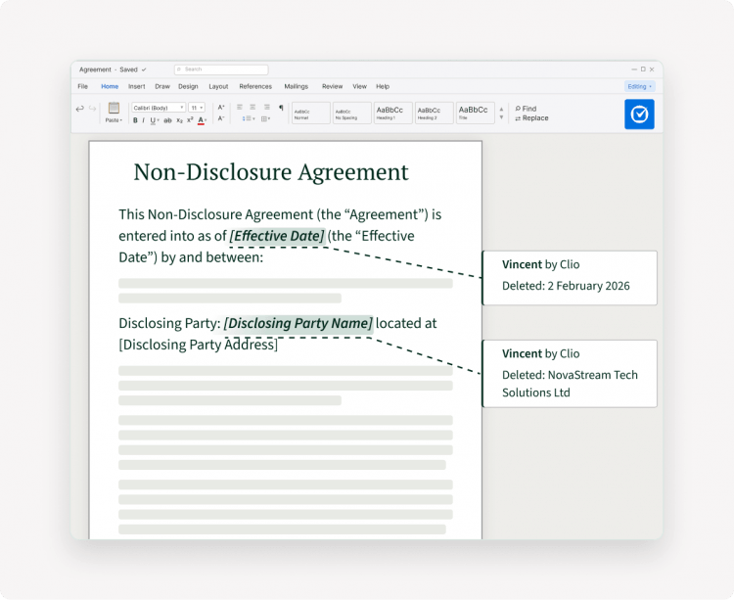
Task: Open the Editing mode dropdown
Action: [639, 86]
